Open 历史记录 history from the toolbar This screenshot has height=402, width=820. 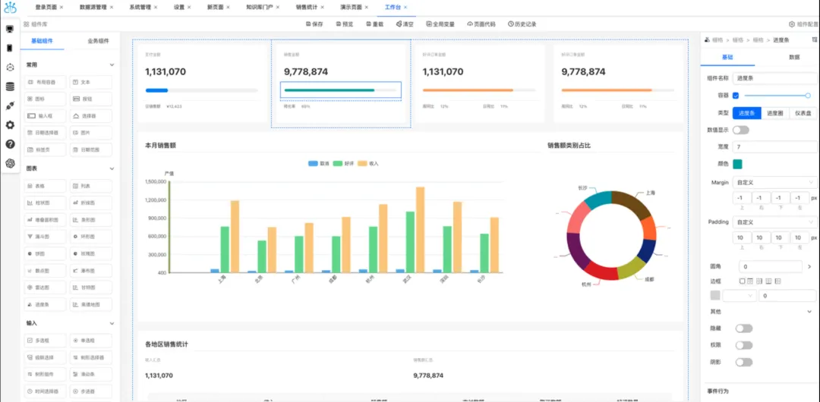(522, 24)
